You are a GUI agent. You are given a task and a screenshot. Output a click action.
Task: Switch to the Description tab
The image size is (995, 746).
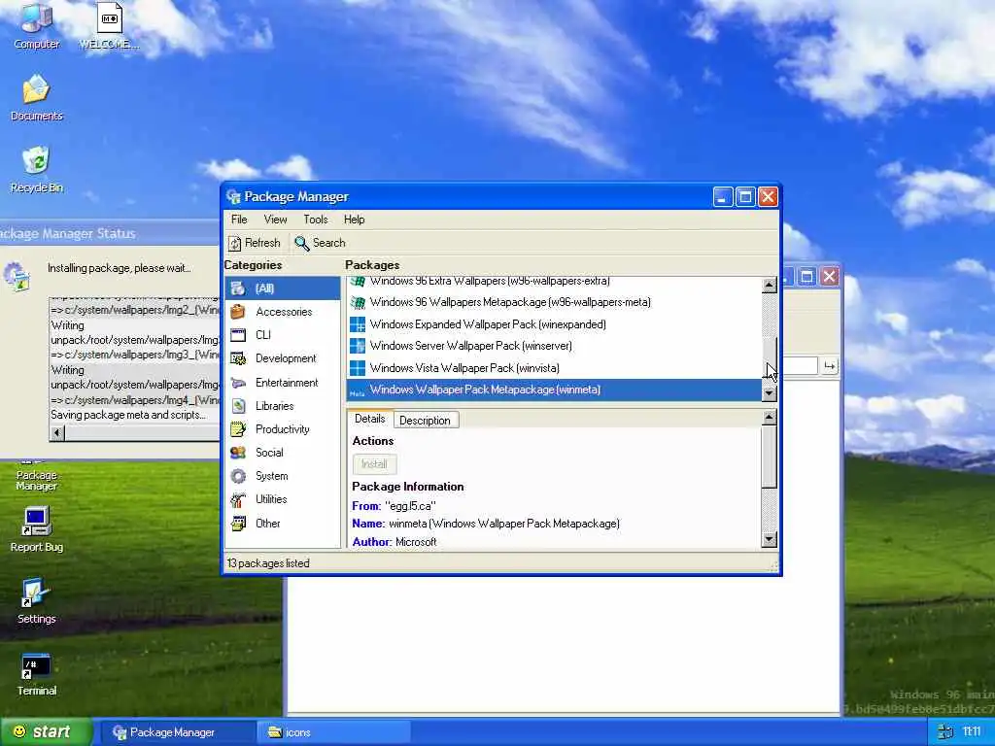click(426, 420)
